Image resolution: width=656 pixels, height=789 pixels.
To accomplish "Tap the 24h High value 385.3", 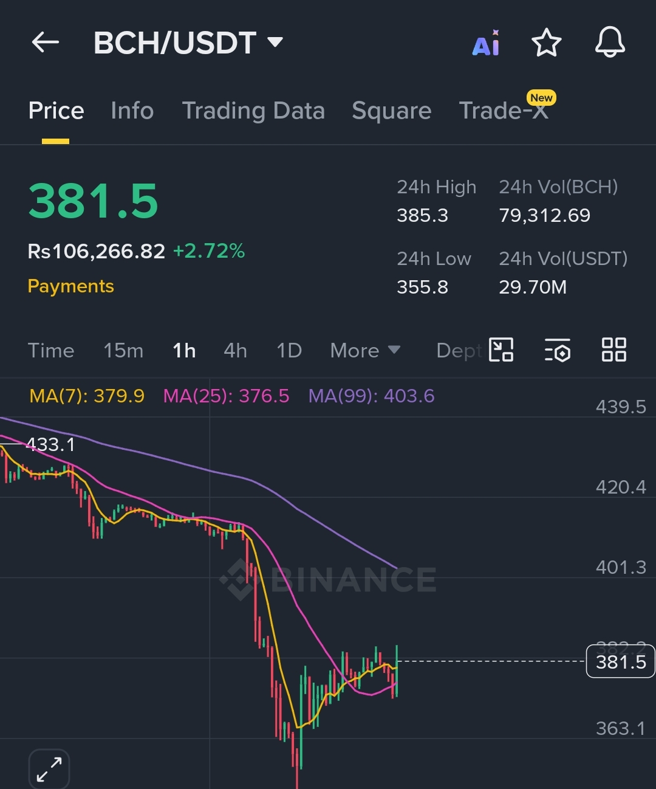I will pos(422,215).
